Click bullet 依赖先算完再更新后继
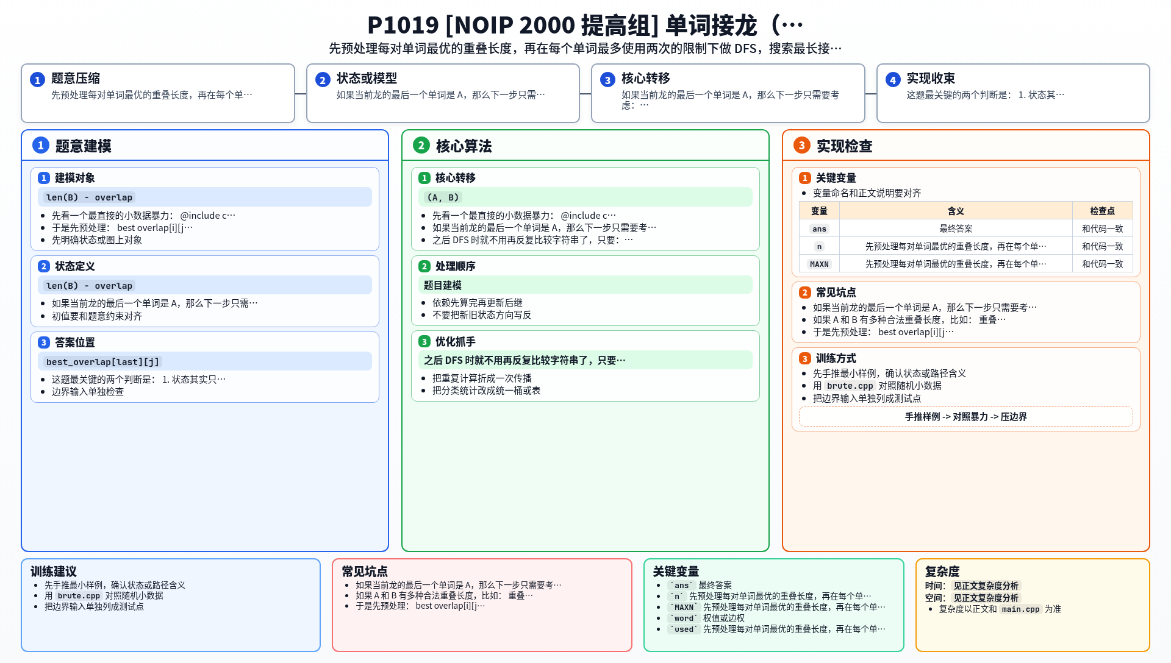This screenshot has height=663, width=1171. pyautogui.click(x=478, y=303)
